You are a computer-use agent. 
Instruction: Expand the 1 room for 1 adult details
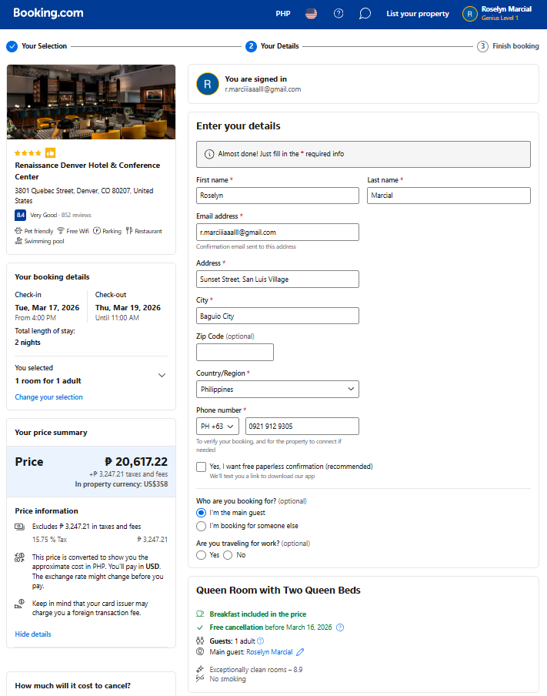tap(162, 375)
